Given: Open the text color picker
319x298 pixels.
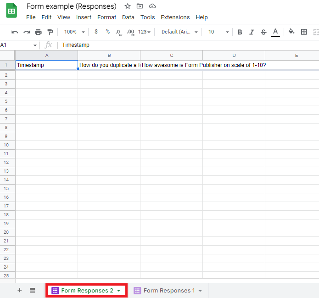Looking at the screenshot, I should [275, 32].
